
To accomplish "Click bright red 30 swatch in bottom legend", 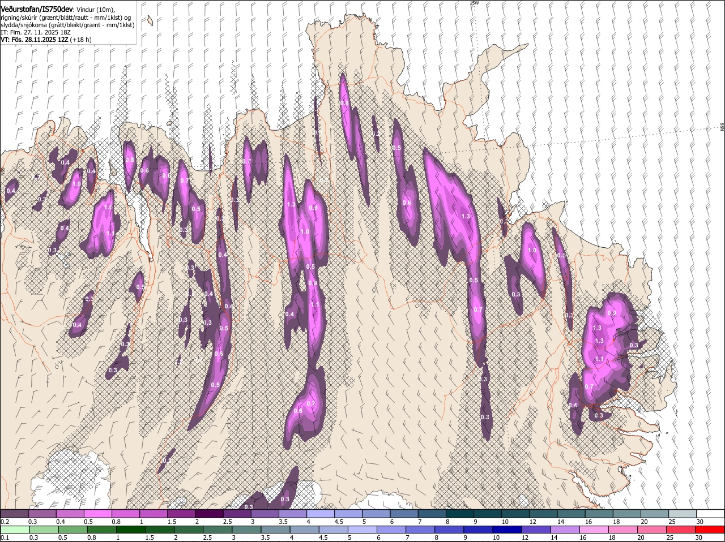I will [710, 530].
